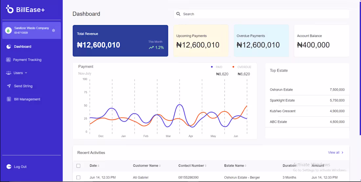
Task: Click the Dashboard pie chart icon
Action: [x=9, y=46]
